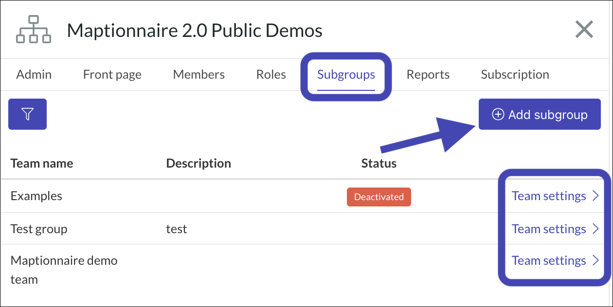Open Team settings for Maptionnaire demo team

[555, 260]
